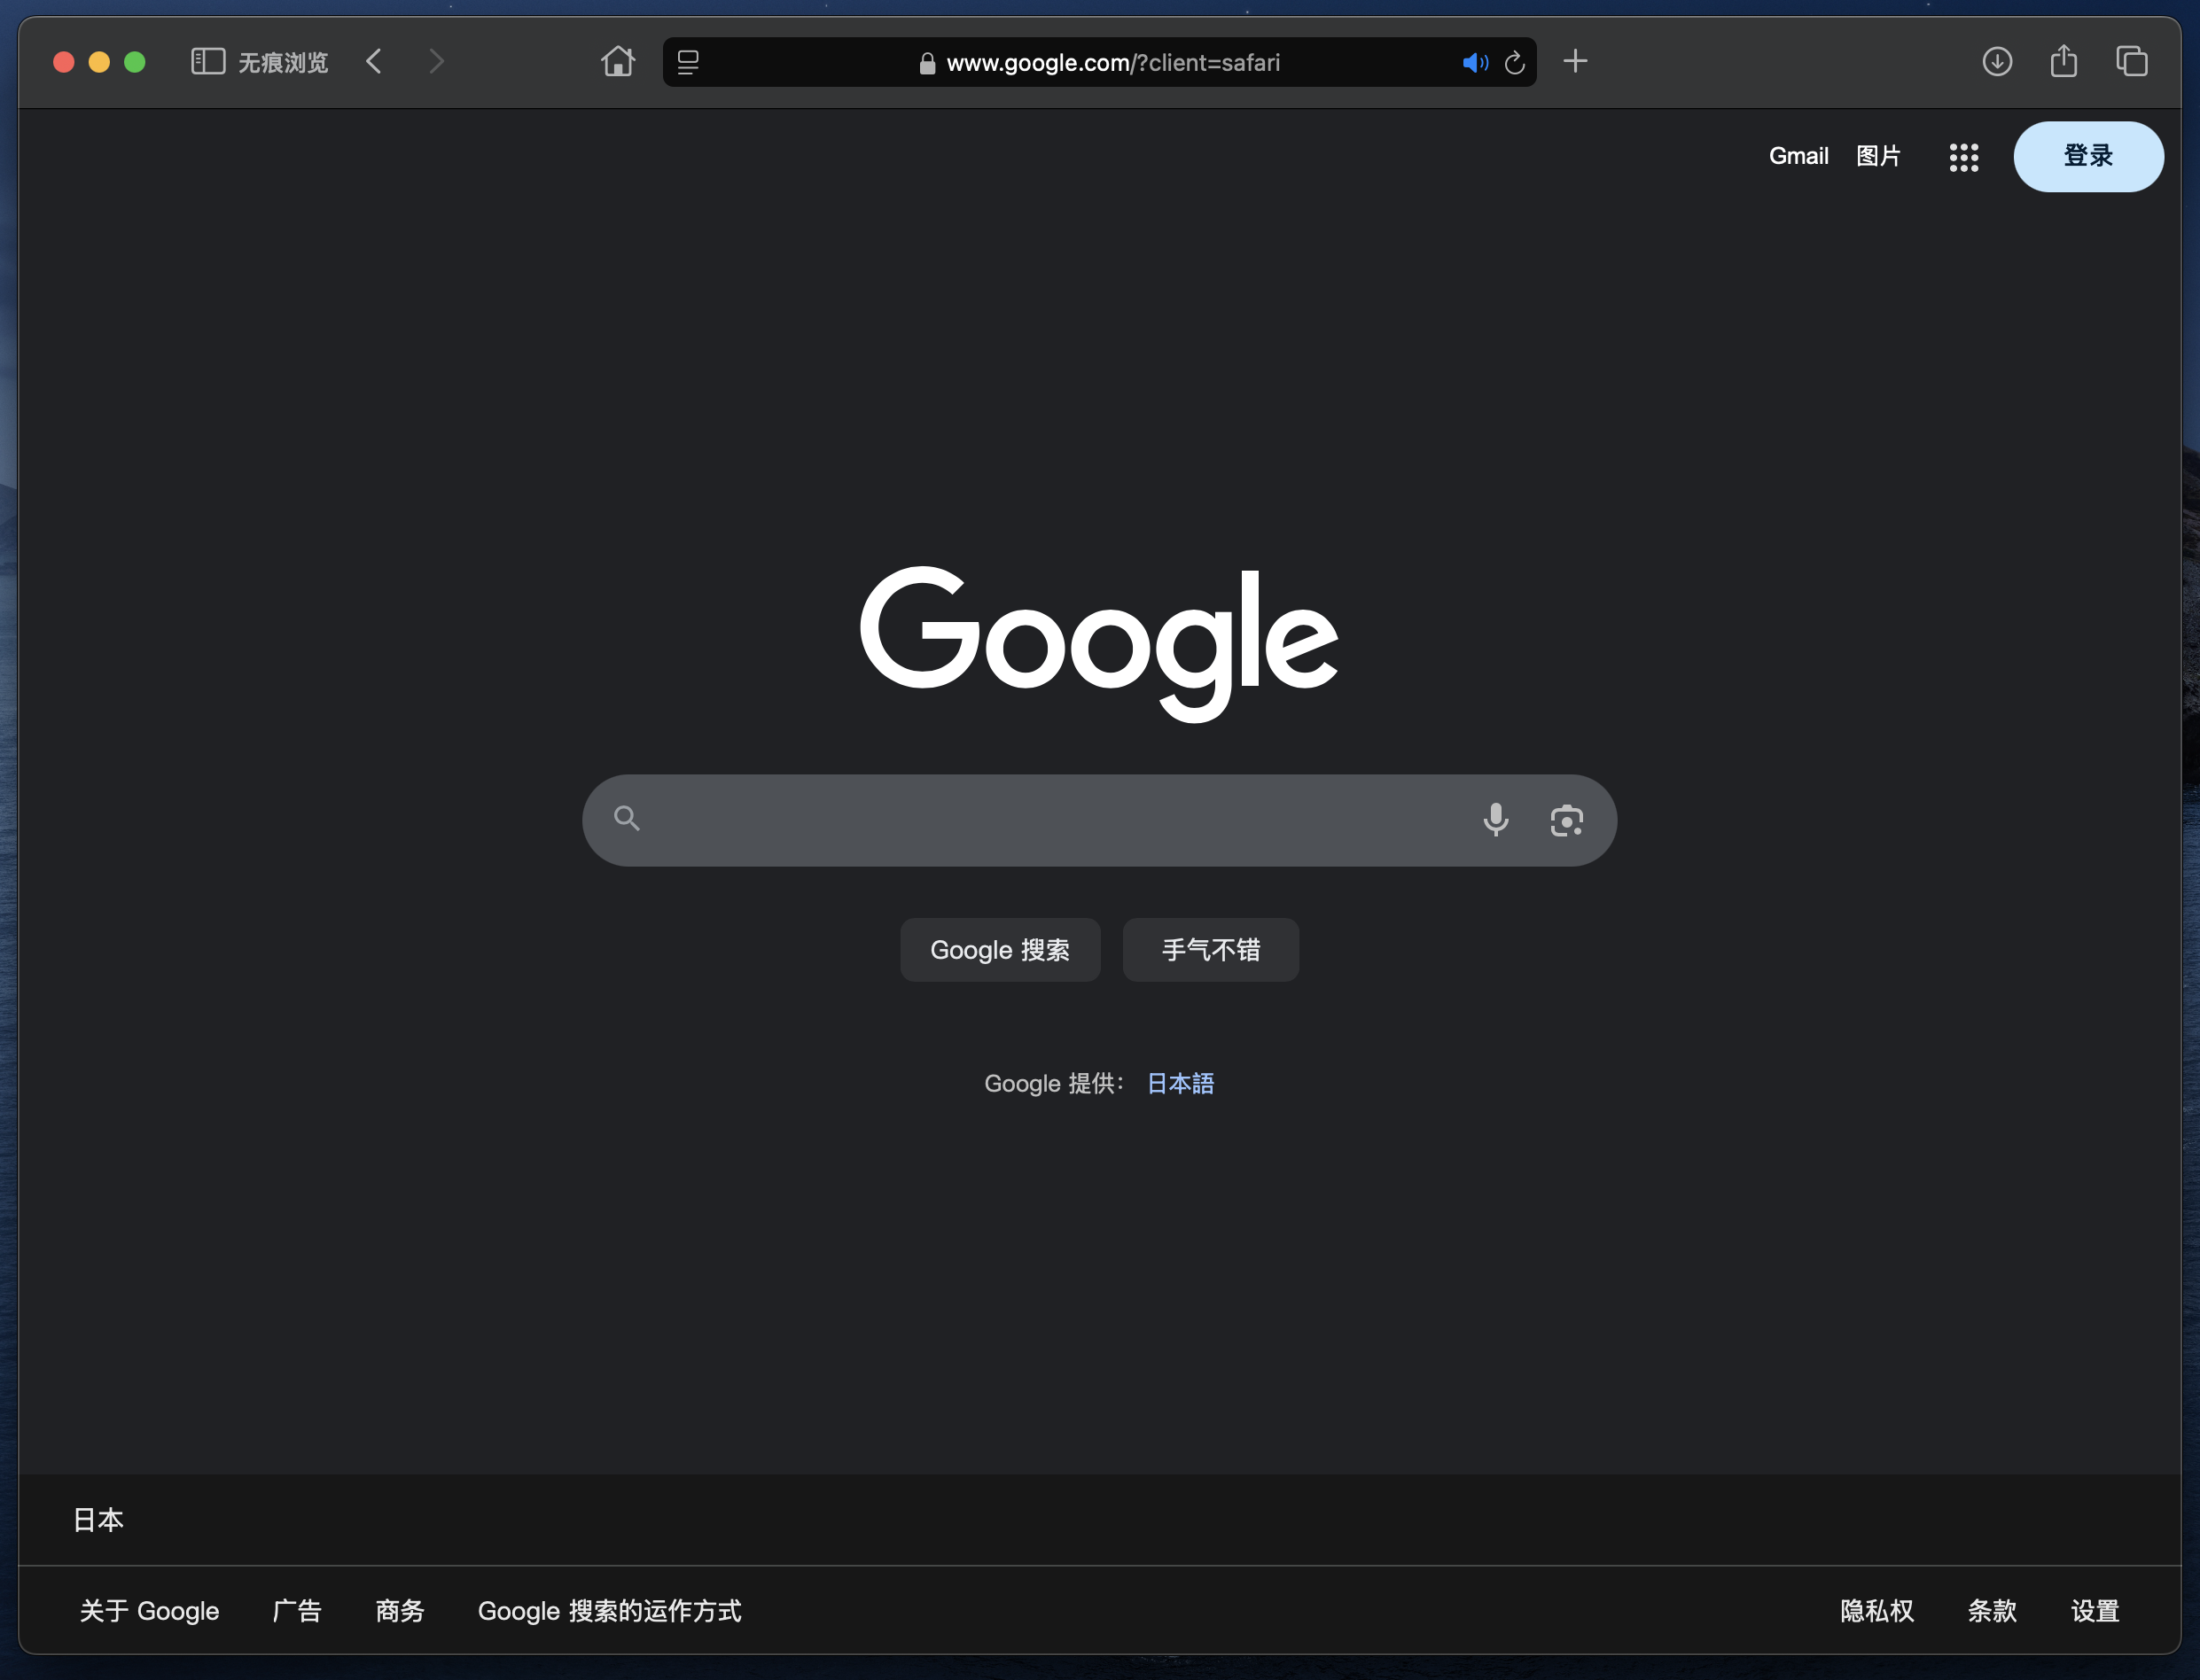Open the share sheet icon

(x=2063, y=62)
